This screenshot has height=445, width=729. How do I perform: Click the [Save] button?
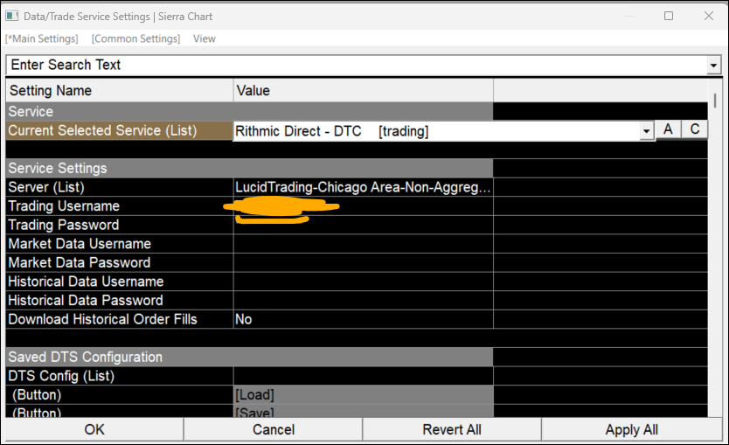click(363, 411)
